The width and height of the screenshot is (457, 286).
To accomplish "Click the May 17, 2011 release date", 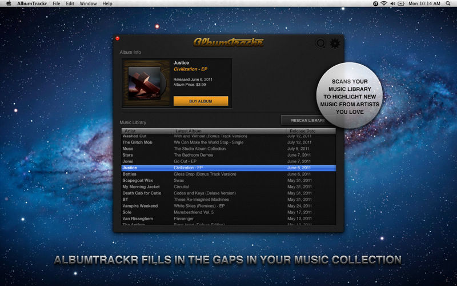I will pos(299,212).
